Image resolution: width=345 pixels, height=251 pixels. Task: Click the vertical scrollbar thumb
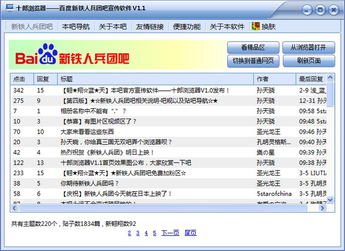(x=330, y=94)
